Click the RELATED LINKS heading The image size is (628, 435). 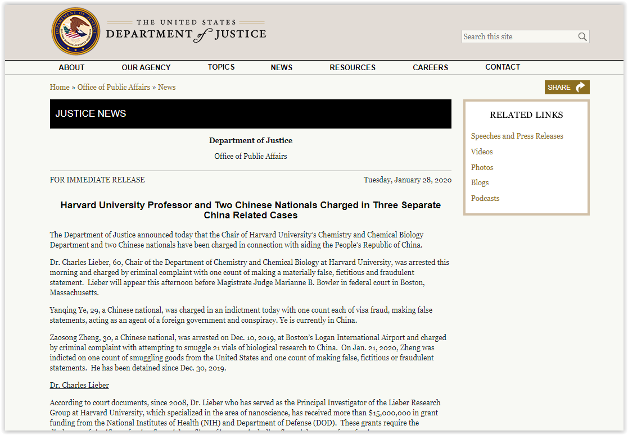(x=526, y=115)
